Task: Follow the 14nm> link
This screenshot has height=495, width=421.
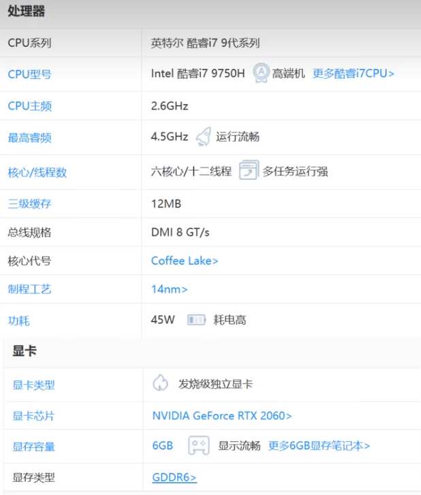Action: (x=170, y=289)
